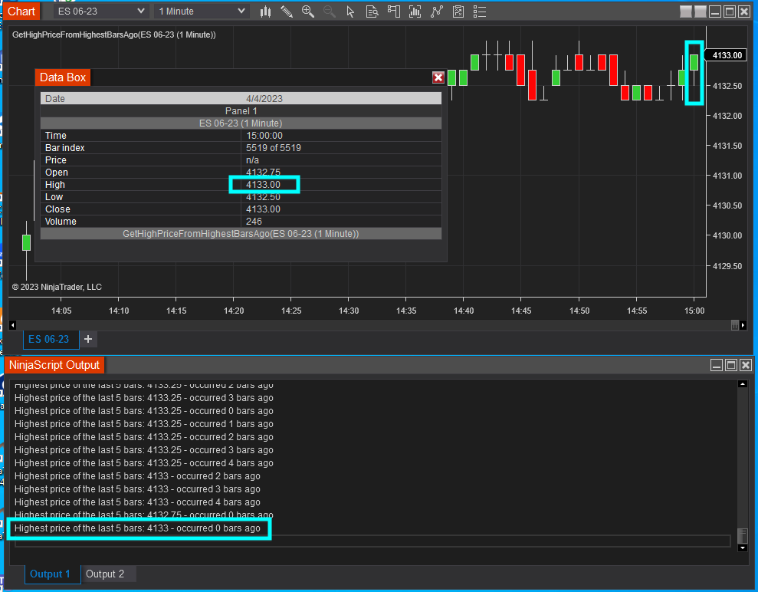Image resolution: width=758 pixels, height=592 pixels.
Task: Close the Data Box window
Action: coord(438,77)
